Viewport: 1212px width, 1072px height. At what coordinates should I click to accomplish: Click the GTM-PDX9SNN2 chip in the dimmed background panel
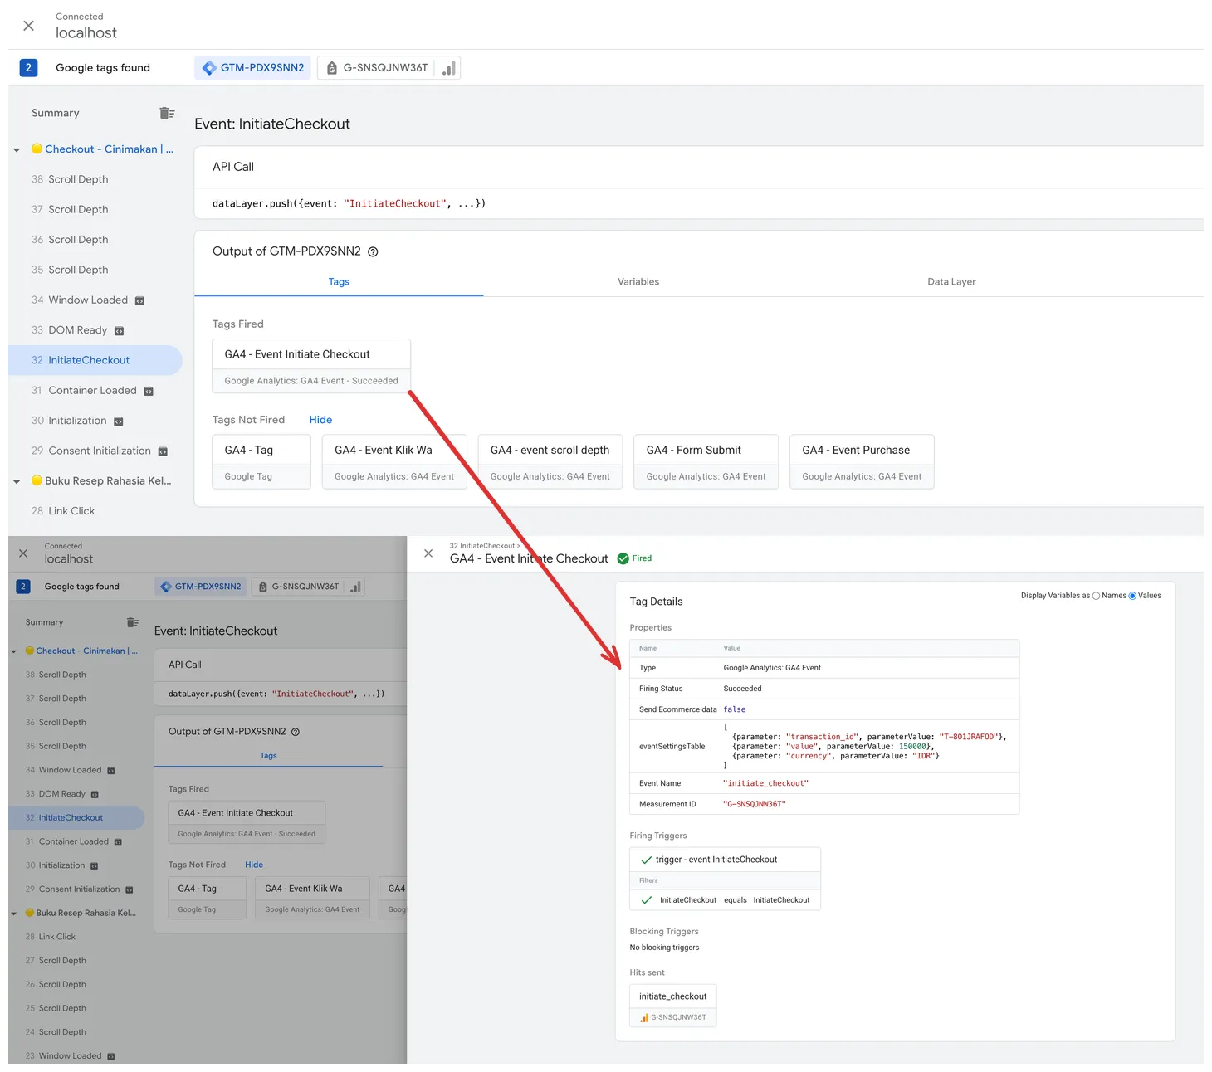(201, 587)
